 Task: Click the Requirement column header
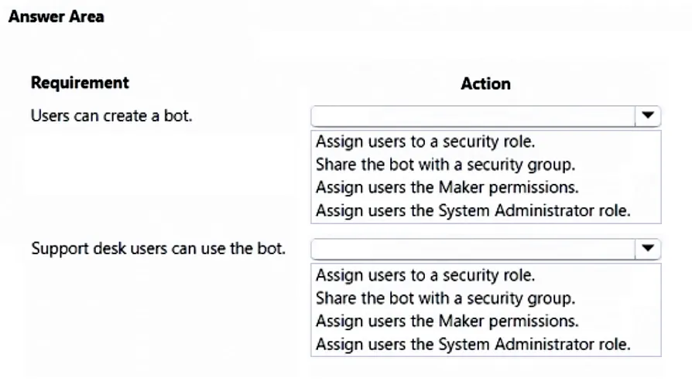click(x=80, y=83)
